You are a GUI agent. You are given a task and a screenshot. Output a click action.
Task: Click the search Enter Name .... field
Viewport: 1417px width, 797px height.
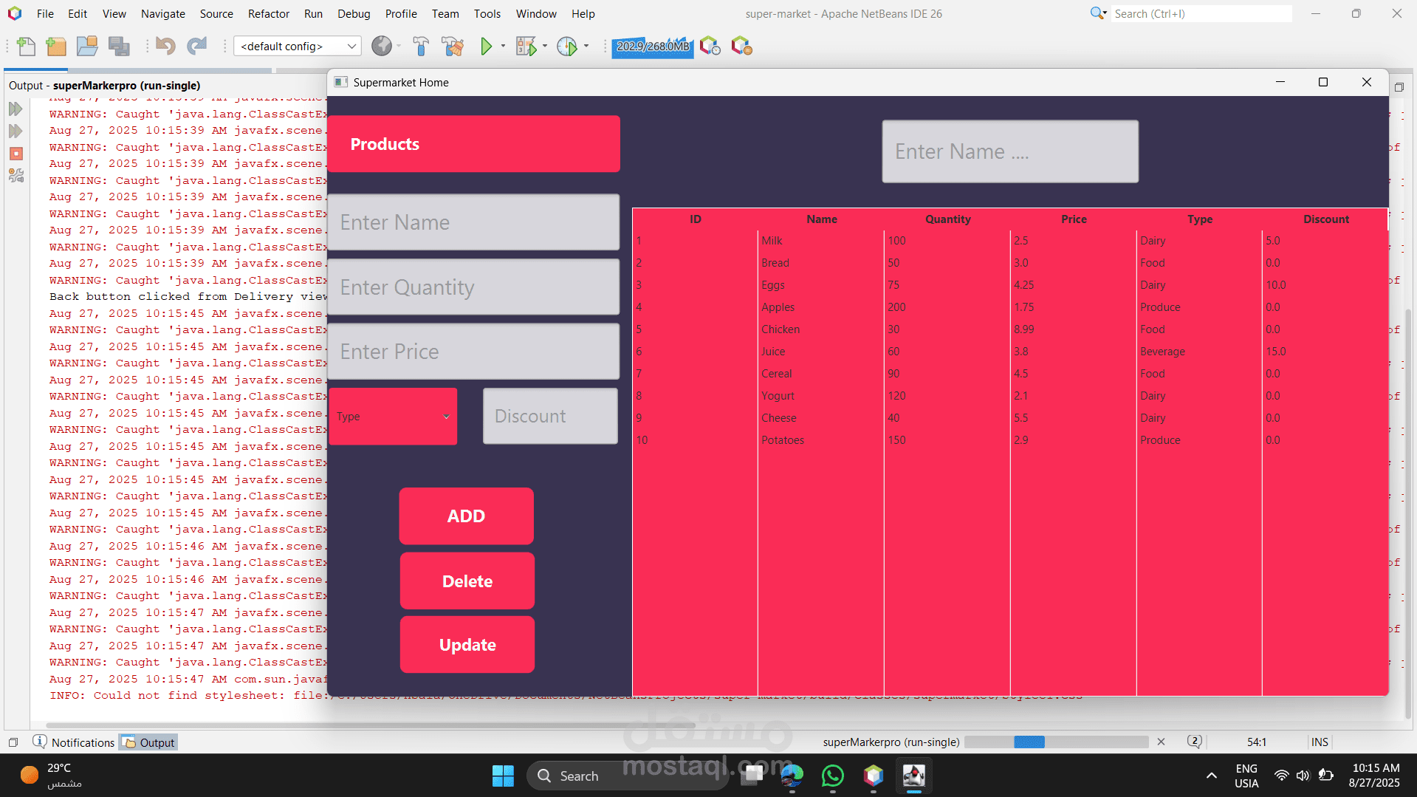tap(1010, 151)
